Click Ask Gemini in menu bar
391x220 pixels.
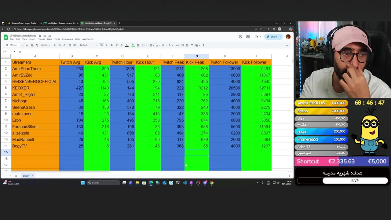click(x=88, y=39)
